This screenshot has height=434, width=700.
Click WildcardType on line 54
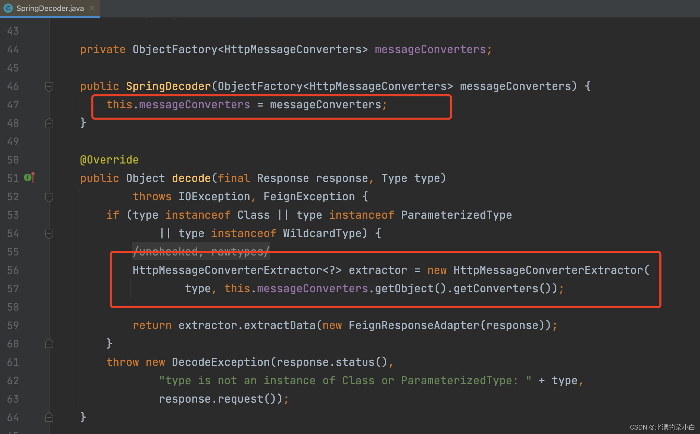(322, 233)
